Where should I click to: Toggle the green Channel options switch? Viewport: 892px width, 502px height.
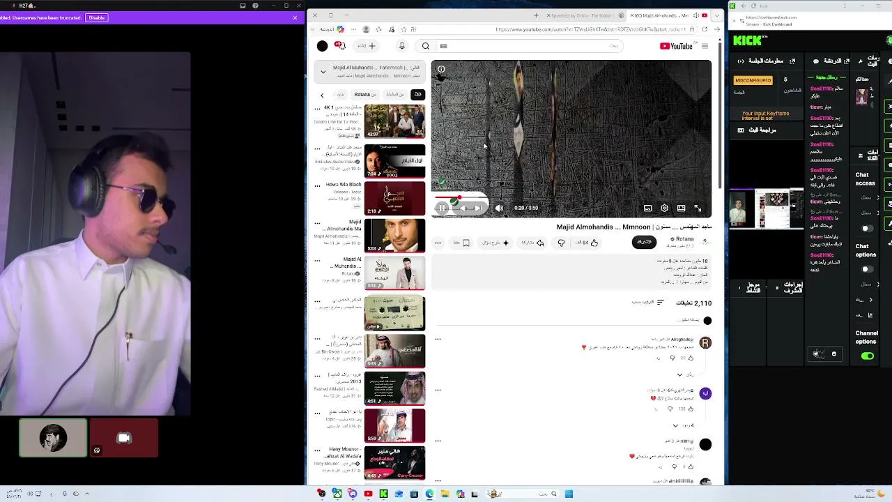pos(867,356)
